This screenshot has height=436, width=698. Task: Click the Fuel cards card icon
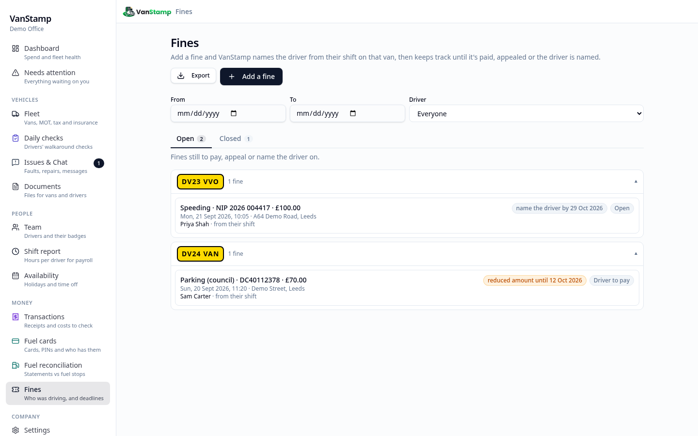point(16,341)
